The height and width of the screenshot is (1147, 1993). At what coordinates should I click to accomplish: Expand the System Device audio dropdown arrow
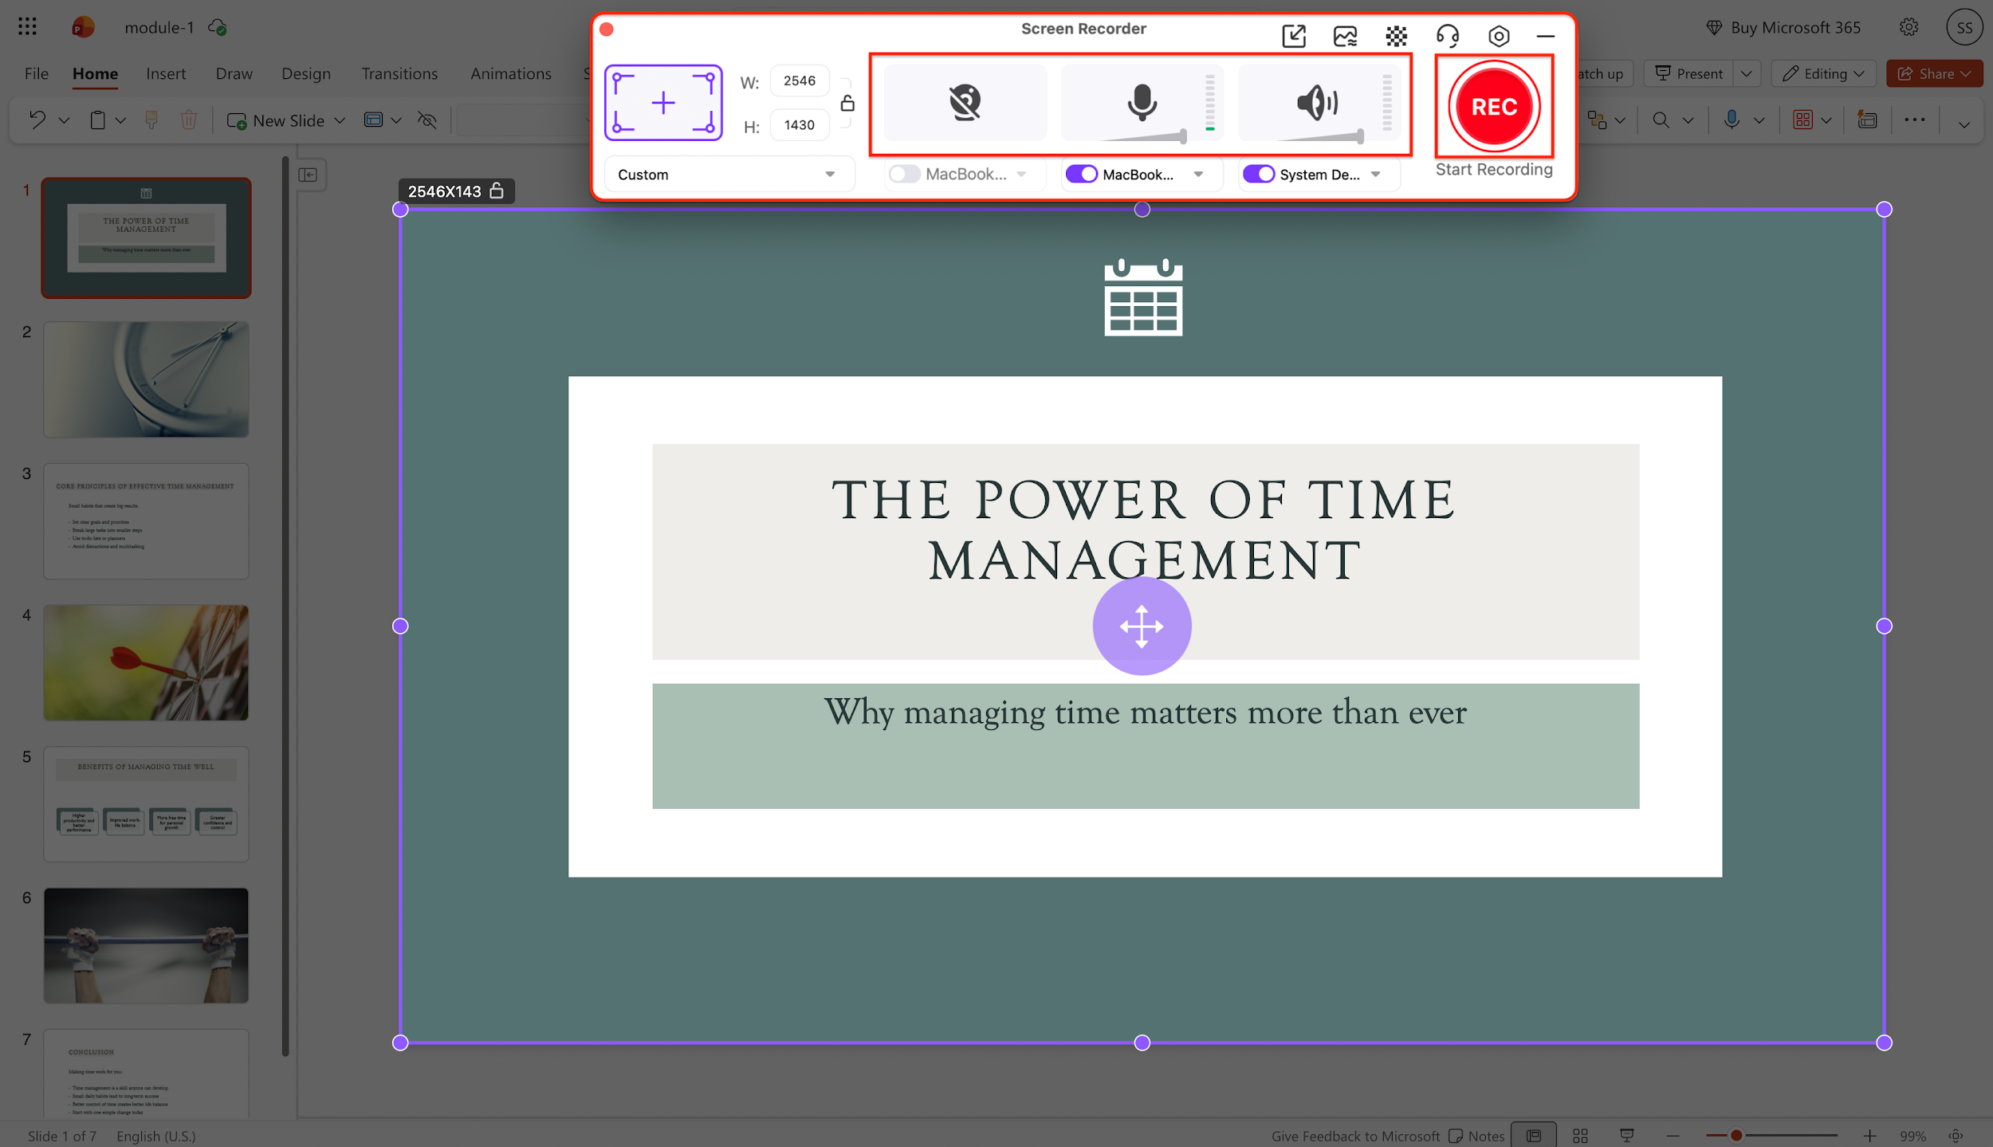click(x=1376, y=174)
